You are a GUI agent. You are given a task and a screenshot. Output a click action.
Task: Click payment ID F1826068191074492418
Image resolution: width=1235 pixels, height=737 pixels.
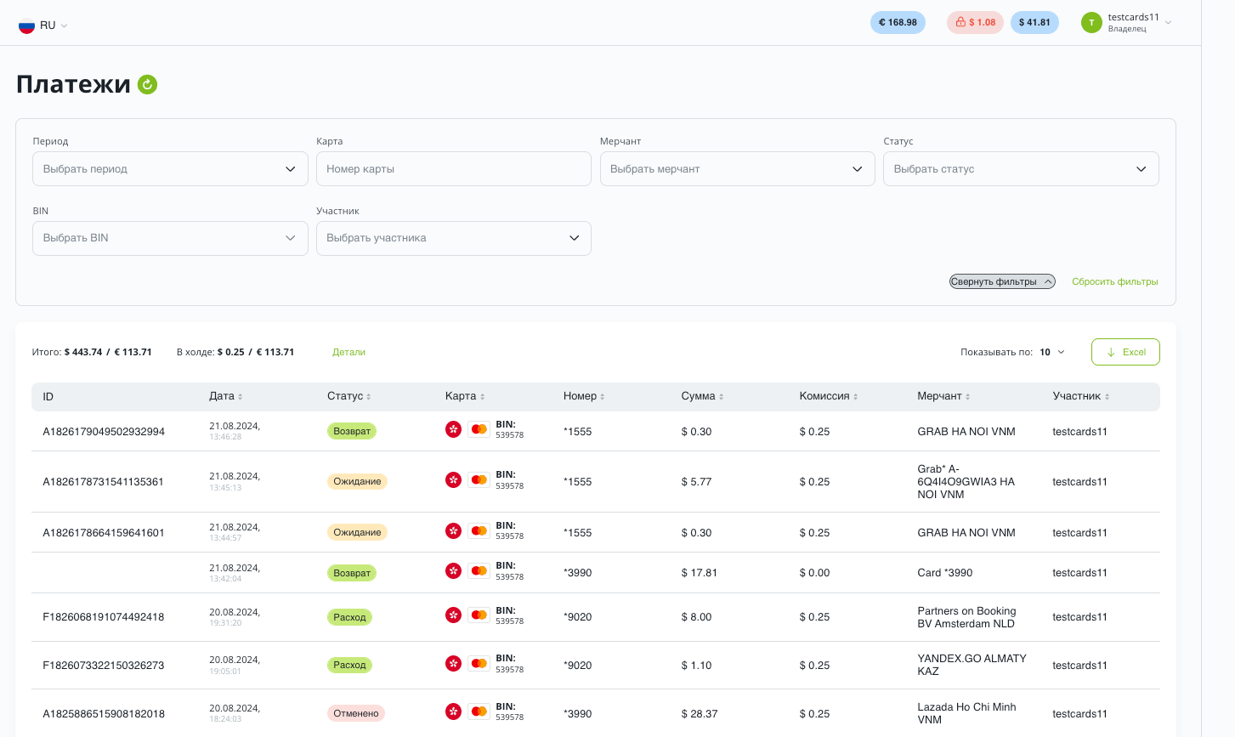(104, 617)
